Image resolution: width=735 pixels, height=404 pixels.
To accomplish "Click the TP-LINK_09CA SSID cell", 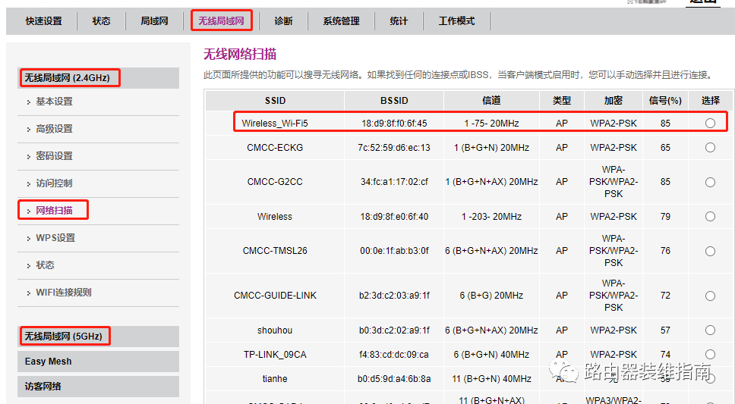I will coord(275,355).
